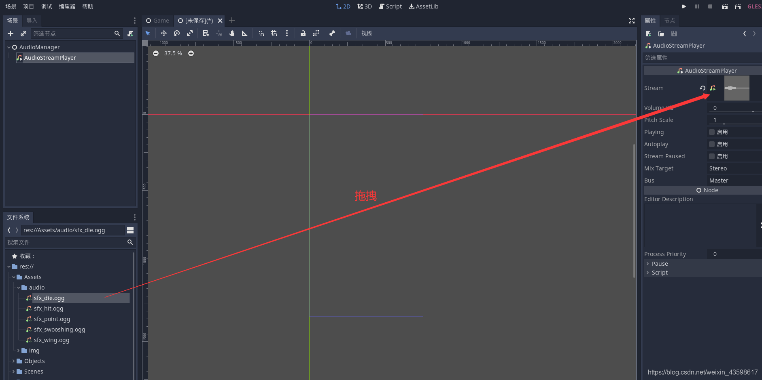The image size is (762, 380).
Task: Switch to 2D workspace
Action: tap(343, 6)
